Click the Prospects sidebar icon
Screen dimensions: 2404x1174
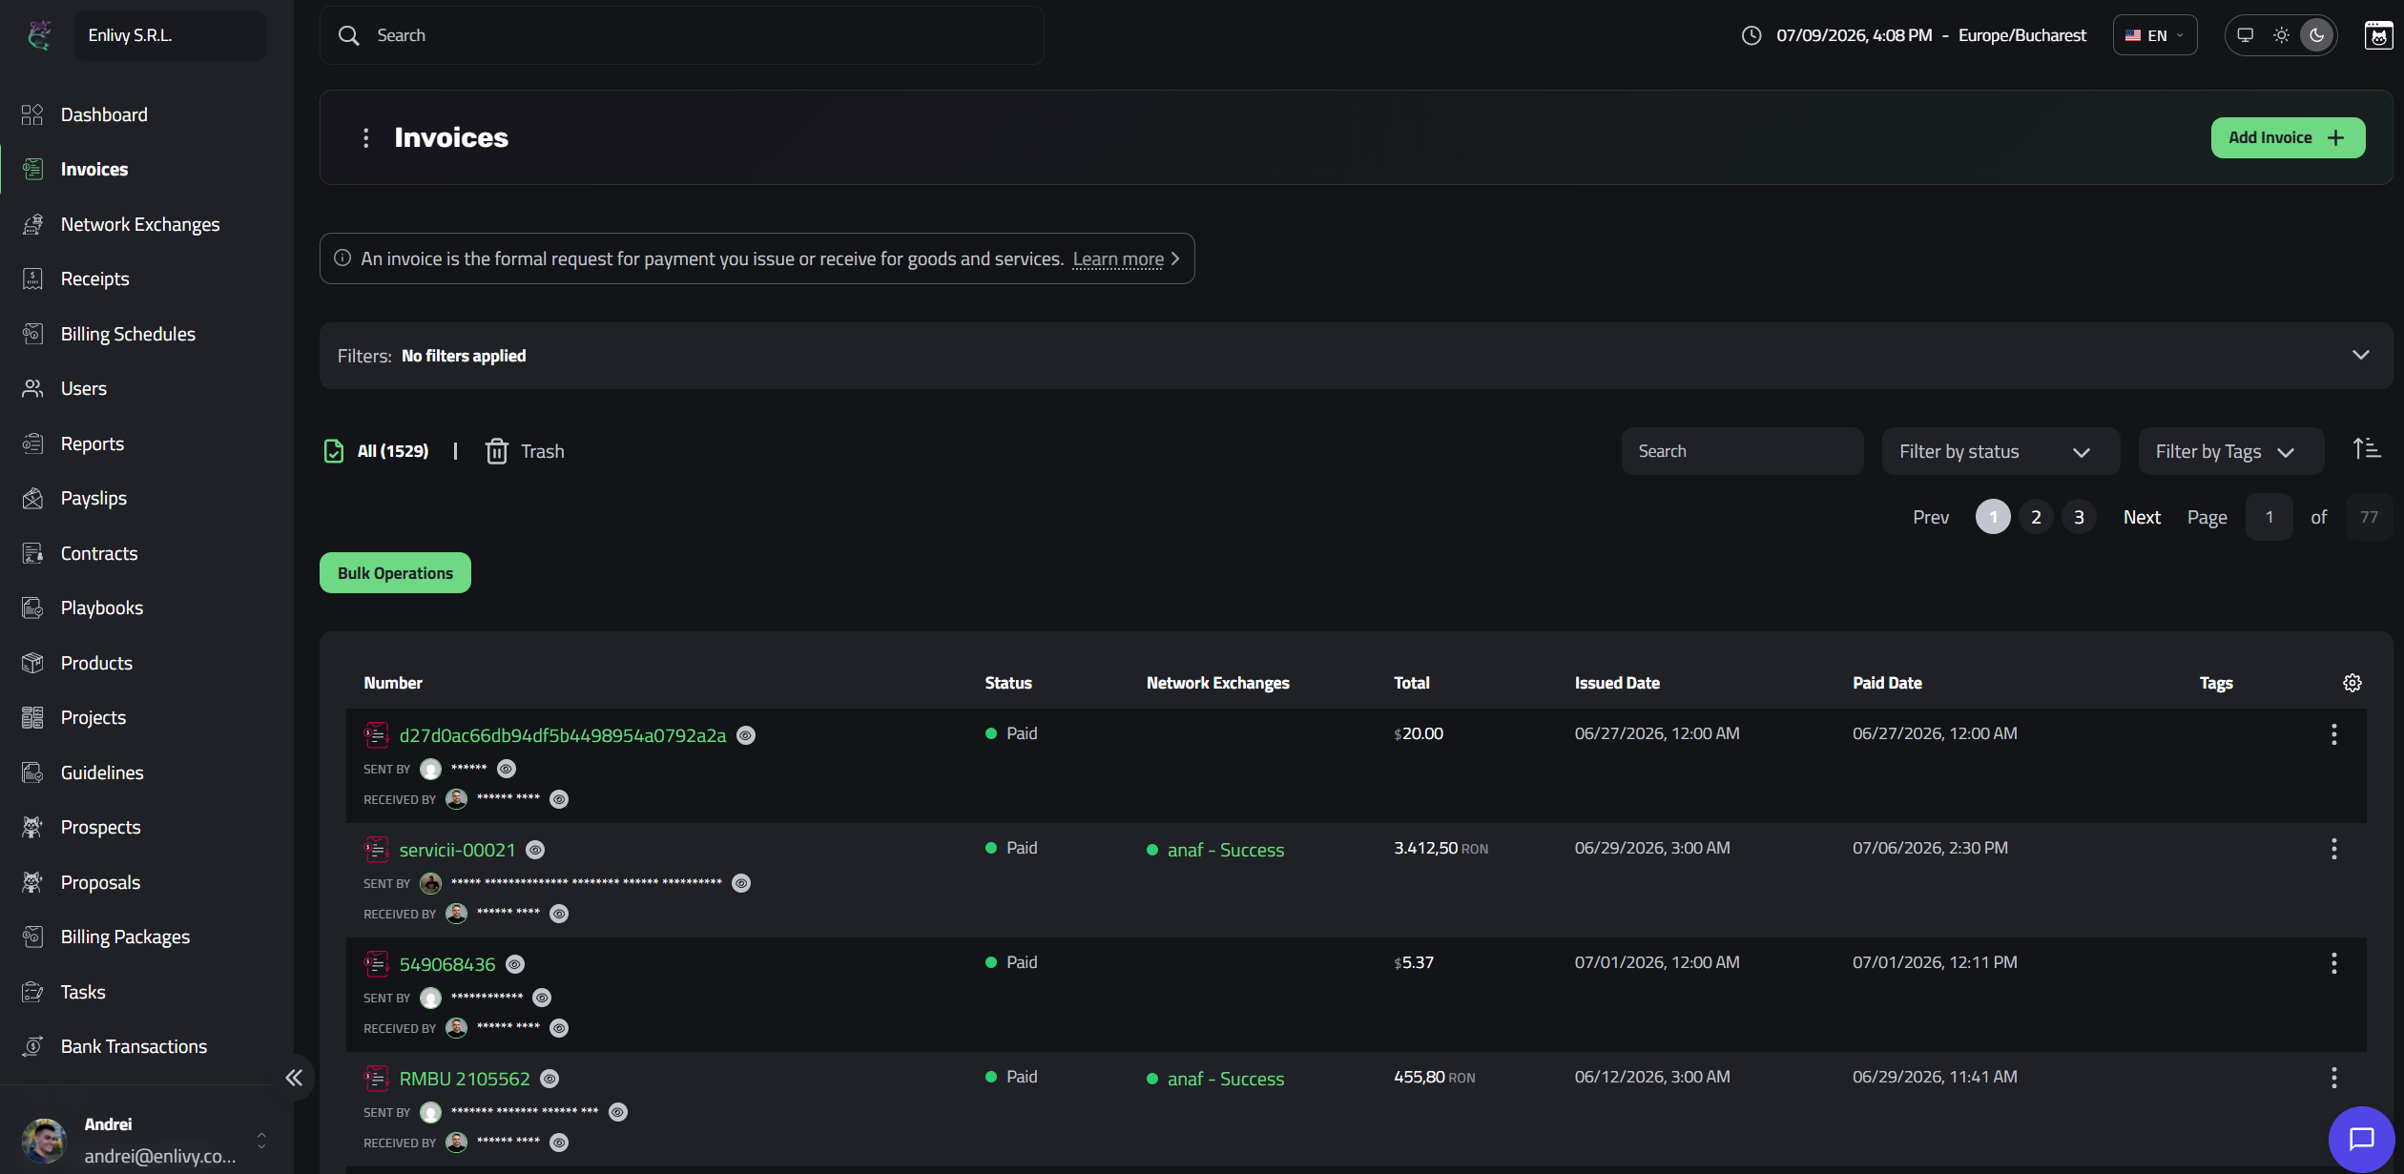coord(32,827)
